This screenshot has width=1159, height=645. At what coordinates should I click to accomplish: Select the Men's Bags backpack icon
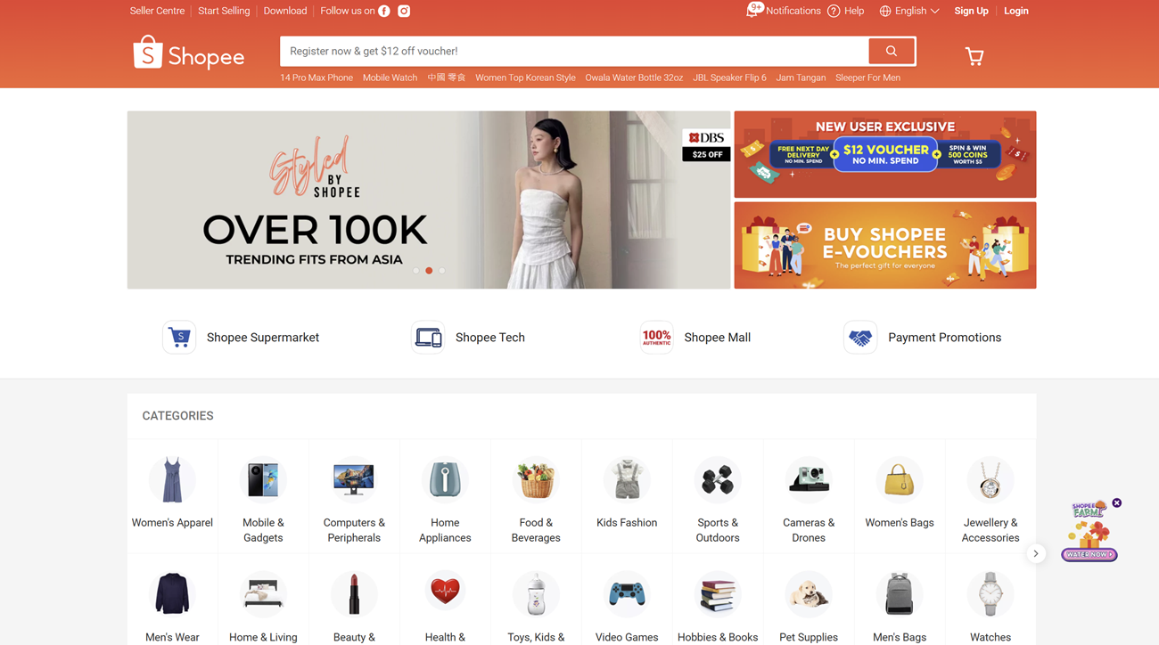pos(900,594)
